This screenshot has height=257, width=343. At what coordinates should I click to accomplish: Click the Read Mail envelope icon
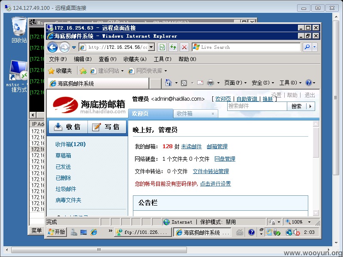tap(200, 83)
